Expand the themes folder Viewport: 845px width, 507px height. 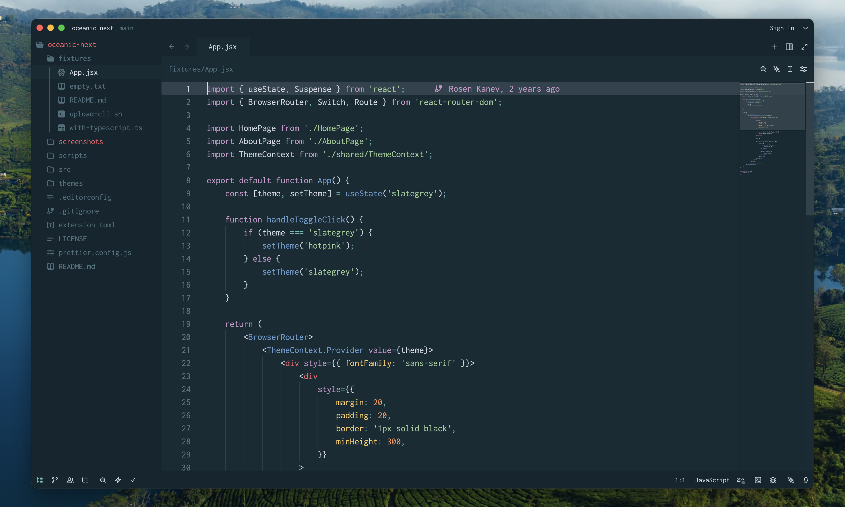96,183
